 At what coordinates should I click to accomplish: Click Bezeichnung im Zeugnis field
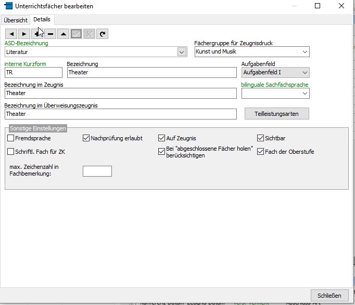pyautogui.click(x=120, y=94)
